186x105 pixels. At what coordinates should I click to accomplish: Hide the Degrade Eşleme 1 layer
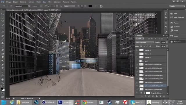point(137,93)
